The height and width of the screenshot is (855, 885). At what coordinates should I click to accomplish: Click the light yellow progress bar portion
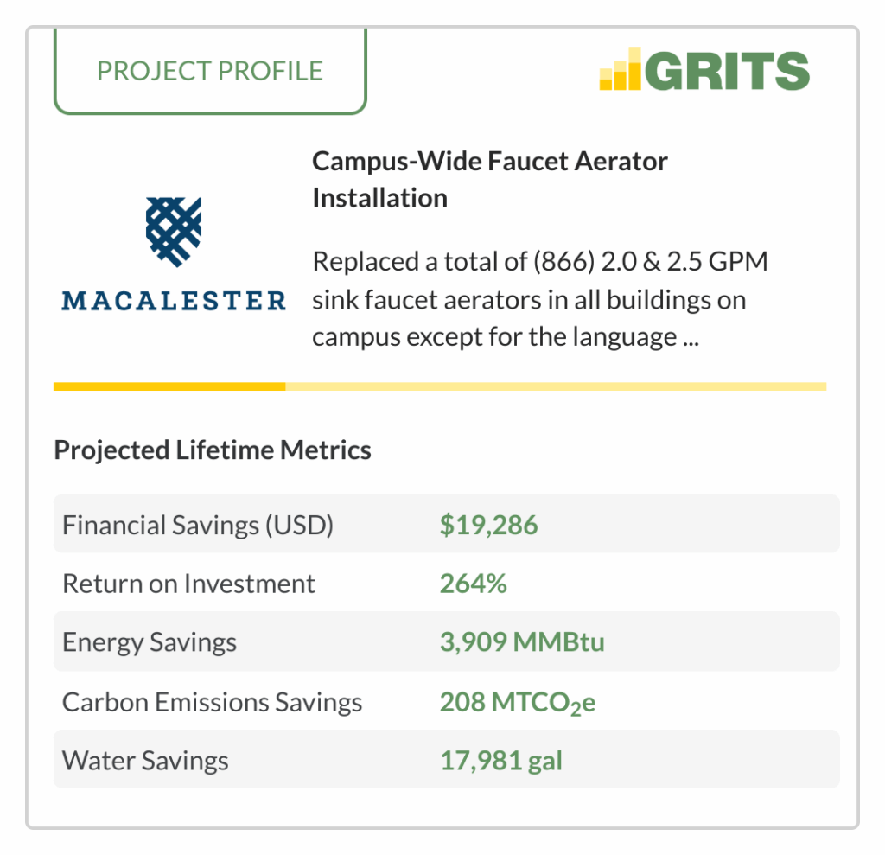tap(556, 386)
